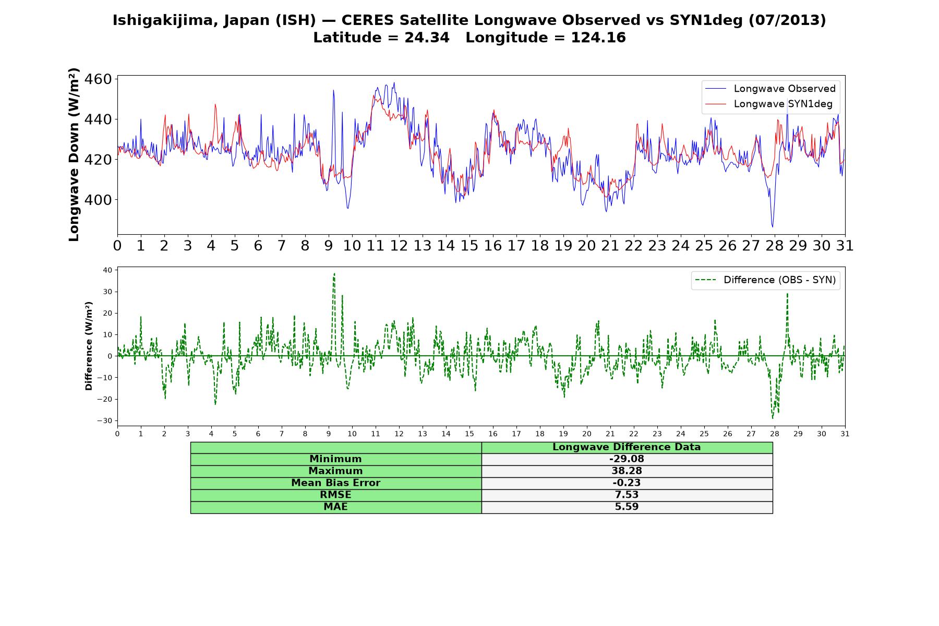The width and height of the screenshot is (939, 626).
Task: Click the Longwave Difference Data table header
Action: click(627, 447)
